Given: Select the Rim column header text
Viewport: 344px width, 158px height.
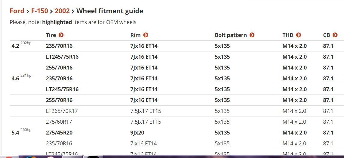Looking at the screenshot, I should [x=135, y=35].
